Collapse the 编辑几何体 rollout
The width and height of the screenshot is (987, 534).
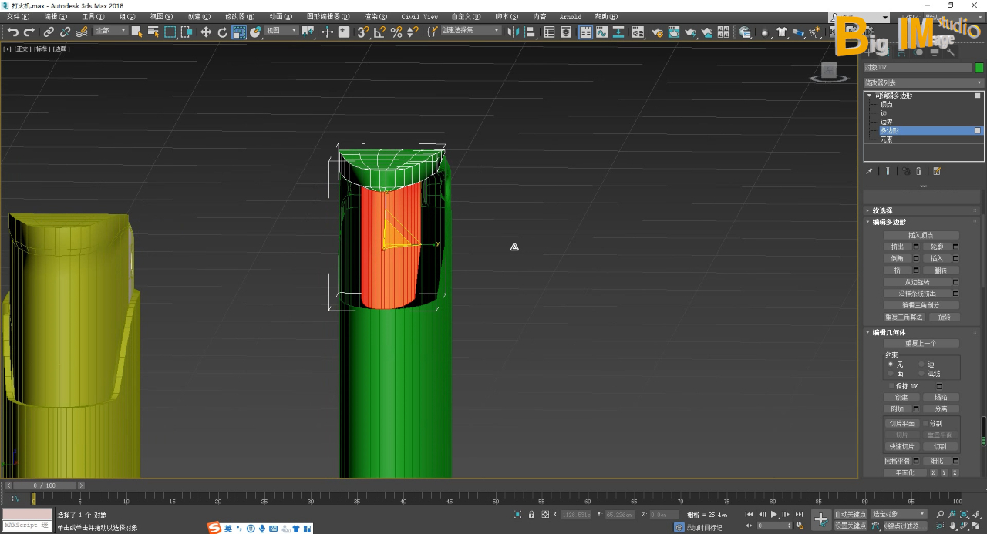[889, 332]
